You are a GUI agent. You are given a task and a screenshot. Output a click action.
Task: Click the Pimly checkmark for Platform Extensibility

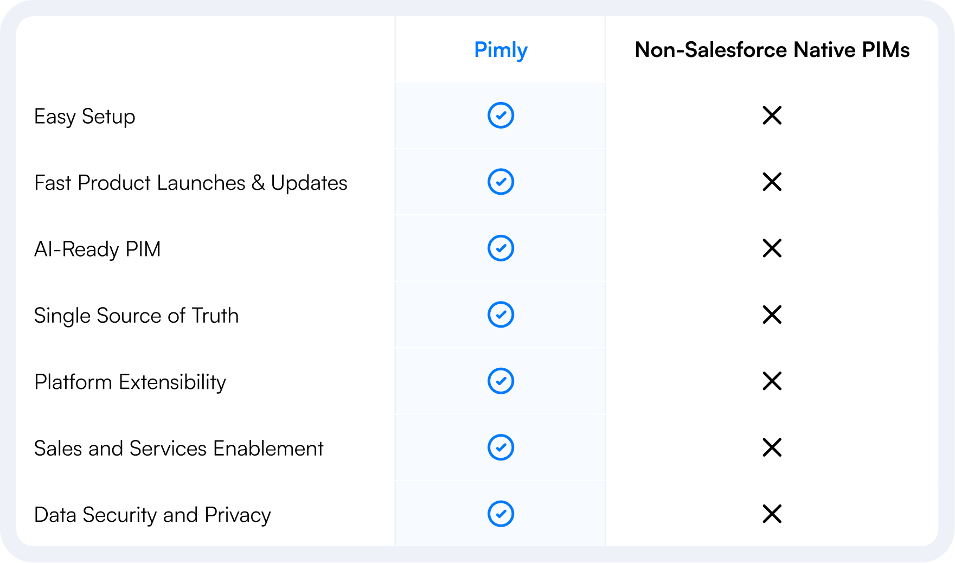tap(501, 381)
